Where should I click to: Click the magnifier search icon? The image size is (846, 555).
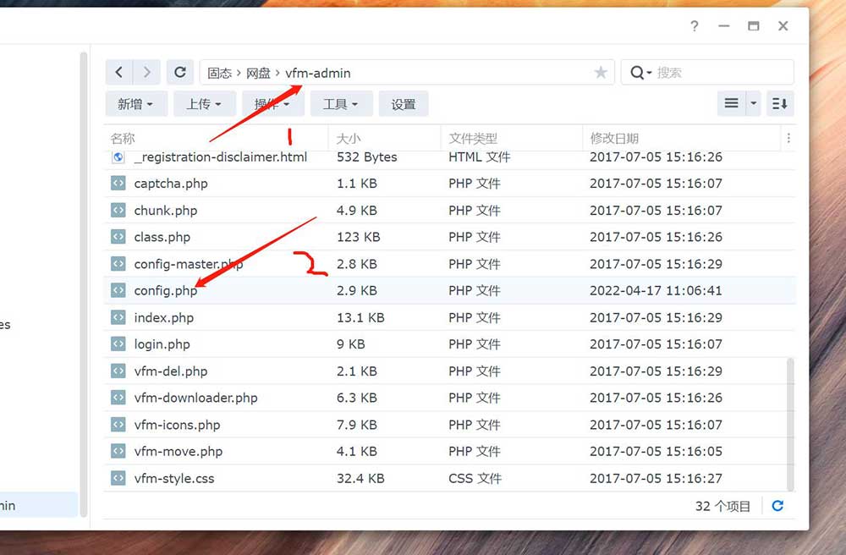(x=637, y=72)
